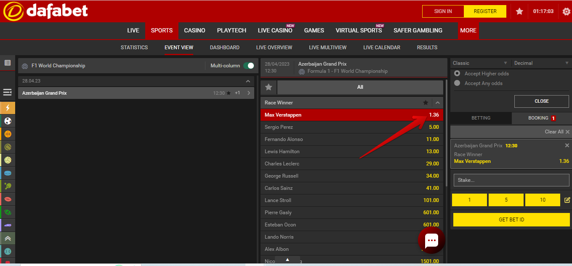
Task: Star the Azerbaijan Grand Prix event row
Action: pyautogui.click(x=229, y=93)
